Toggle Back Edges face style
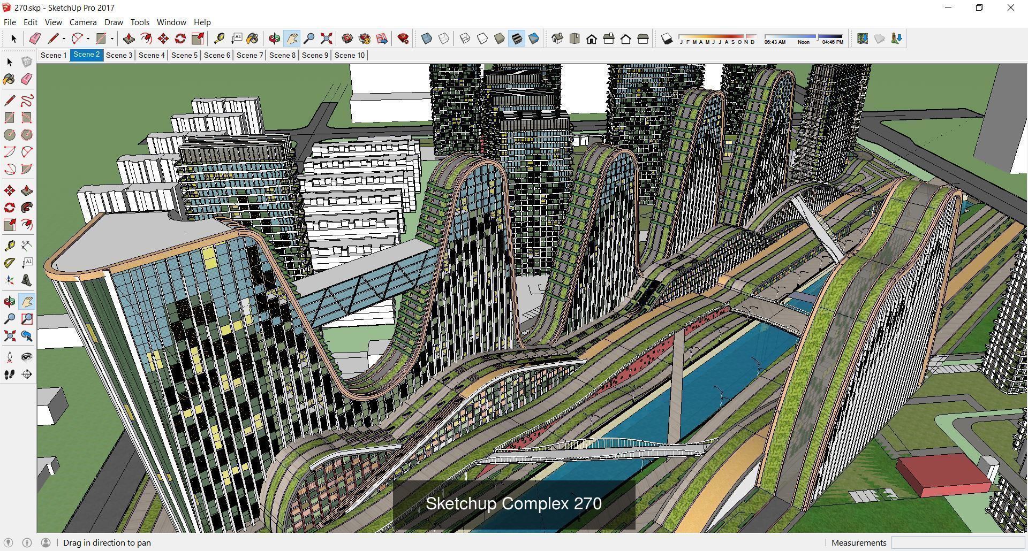Screen dimensions: 1028x551 click(444, 39)
